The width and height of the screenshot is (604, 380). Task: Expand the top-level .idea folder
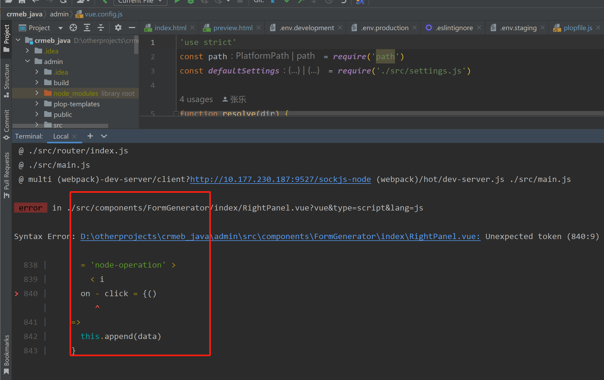[28, 51]
